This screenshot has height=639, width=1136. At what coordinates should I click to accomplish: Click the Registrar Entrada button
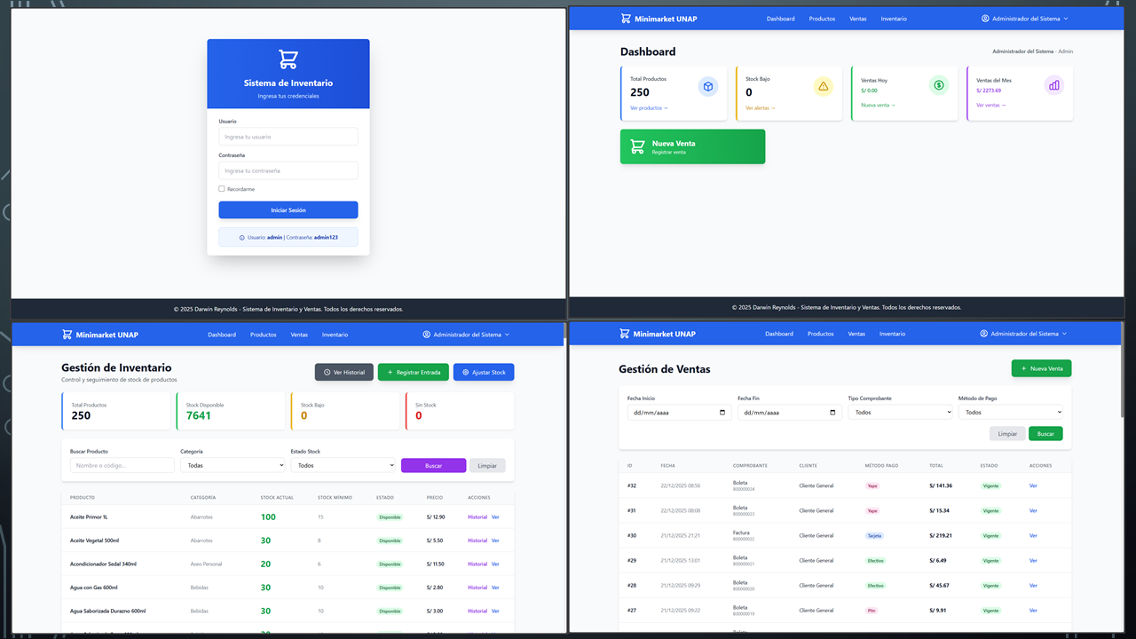[413, 372]
